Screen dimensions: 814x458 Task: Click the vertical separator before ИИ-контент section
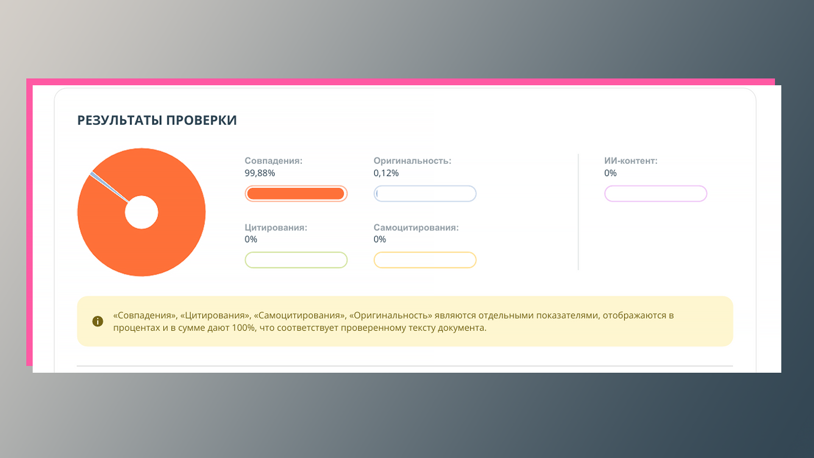tap(579, 212)
